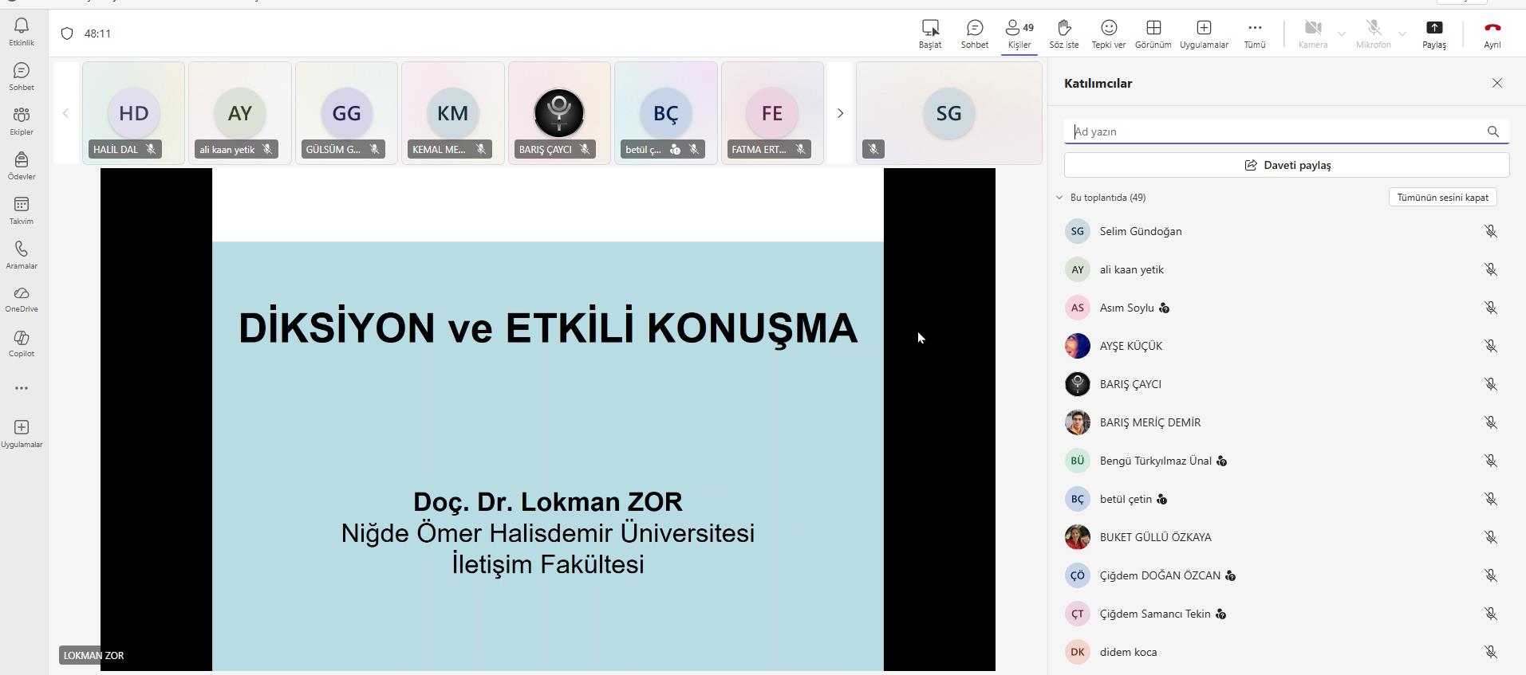Toggle the Kamera on

tap(1312, 33)
